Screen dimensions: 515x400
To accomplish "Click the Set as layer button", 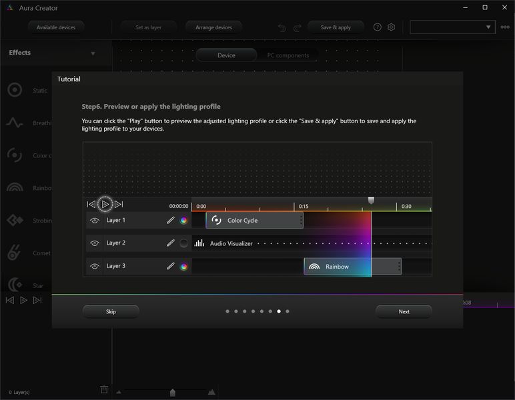I will [x=149, y=27].
